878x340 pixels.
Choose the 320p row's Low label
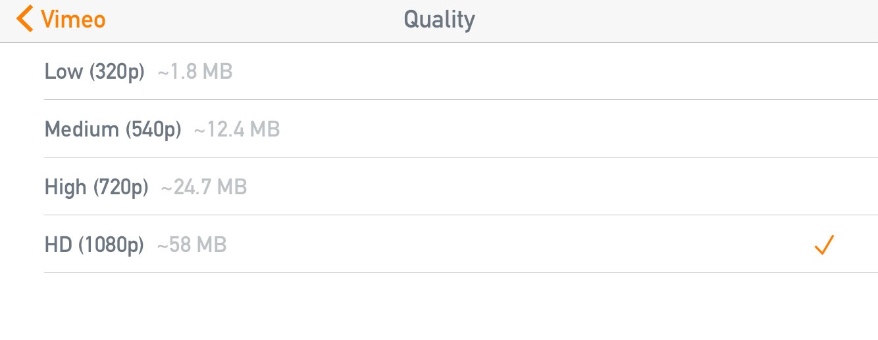(64, 71)
